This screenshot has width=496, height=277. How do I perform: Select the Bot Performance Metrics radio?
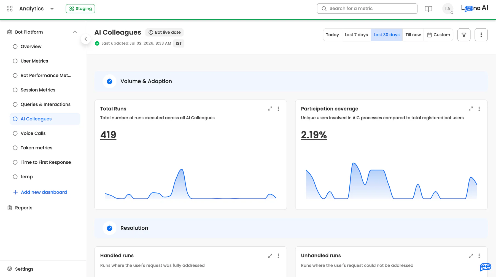tap(15, 76)
